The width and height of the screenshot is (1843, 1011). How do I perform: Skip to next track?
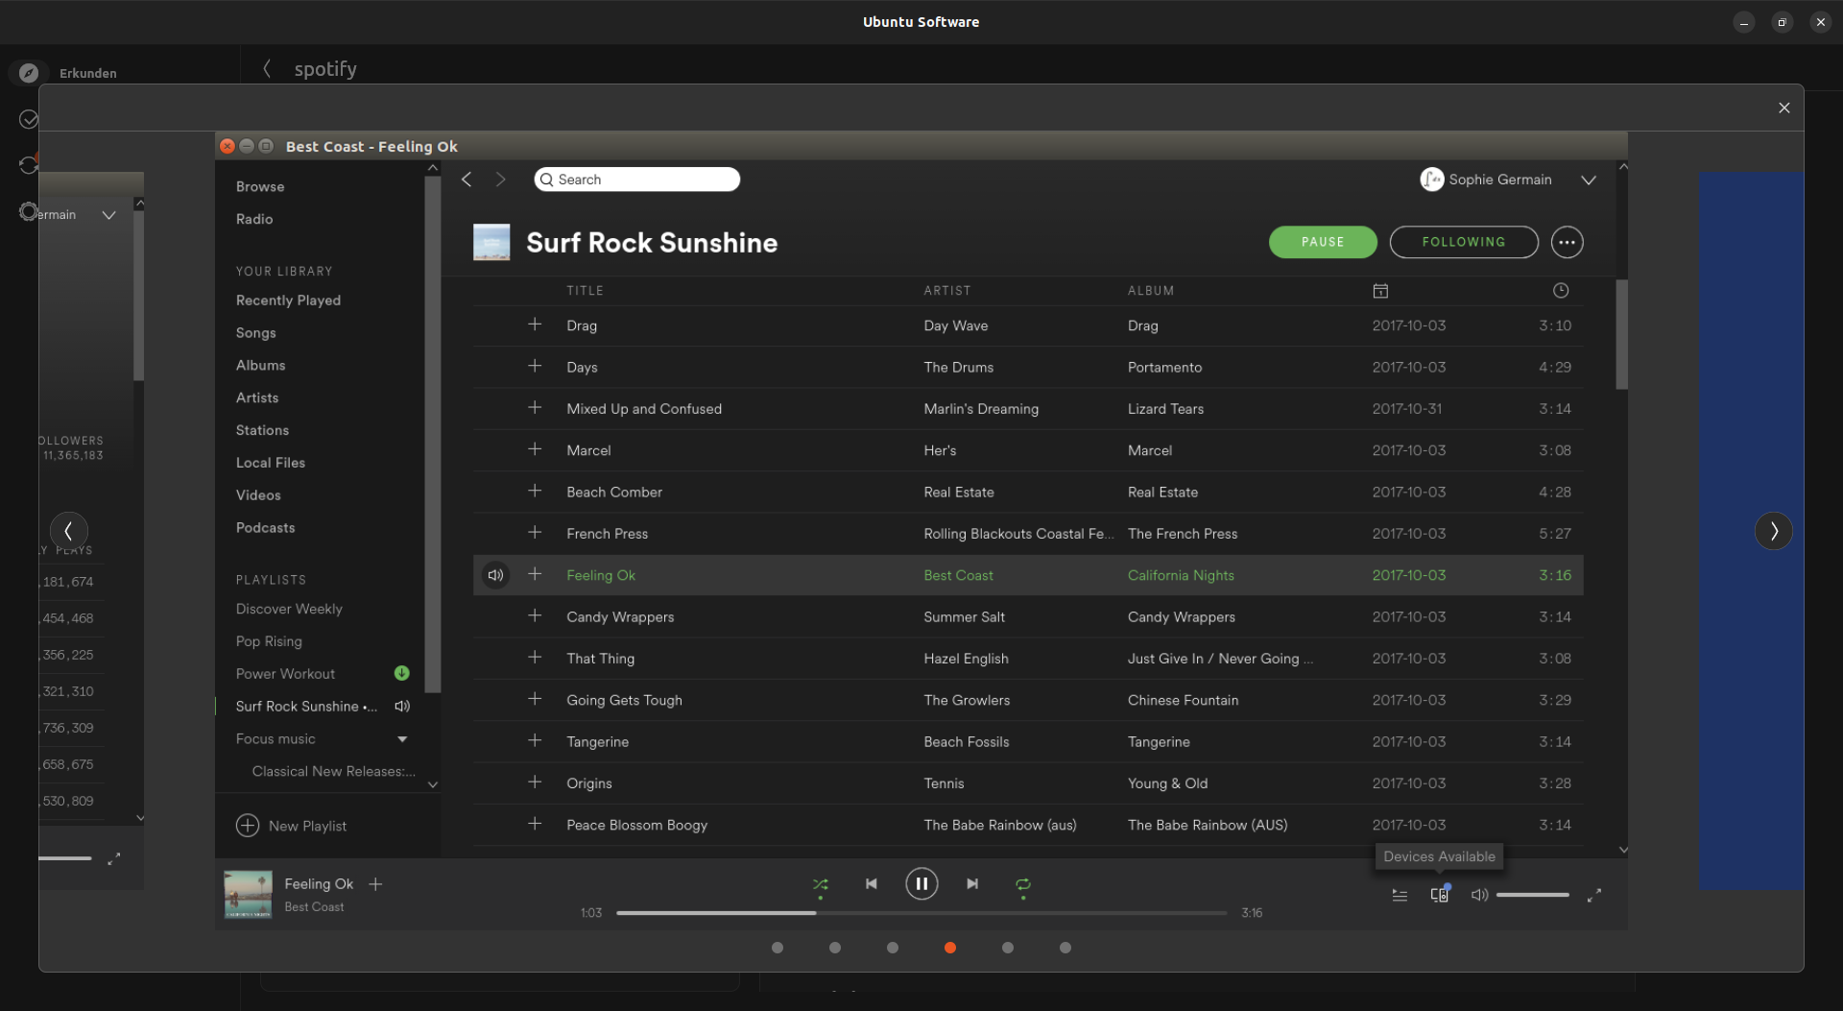pos(972,884)
